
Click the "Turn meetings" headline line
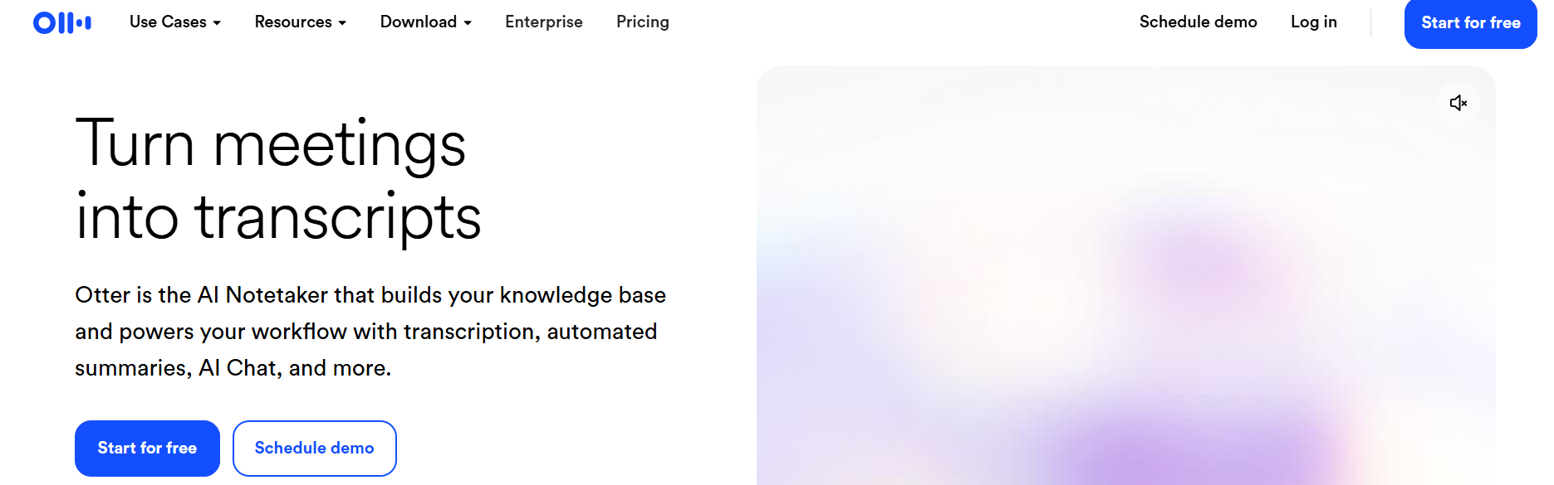click(271, 144)
